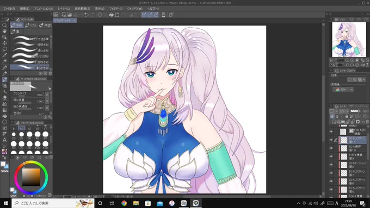Click the Navigator canvas preview thumbnail
Screen dimensions: 370x208
coord(349,40)
